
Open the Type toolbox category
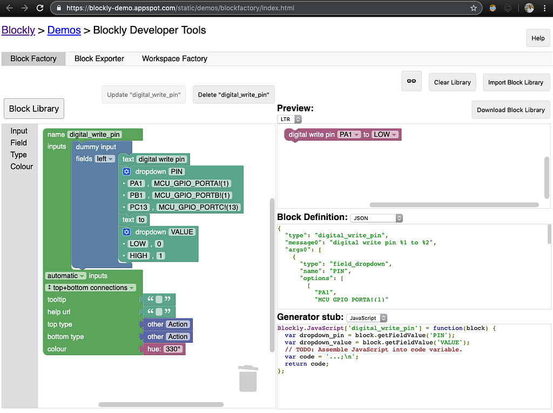point(19,155)
